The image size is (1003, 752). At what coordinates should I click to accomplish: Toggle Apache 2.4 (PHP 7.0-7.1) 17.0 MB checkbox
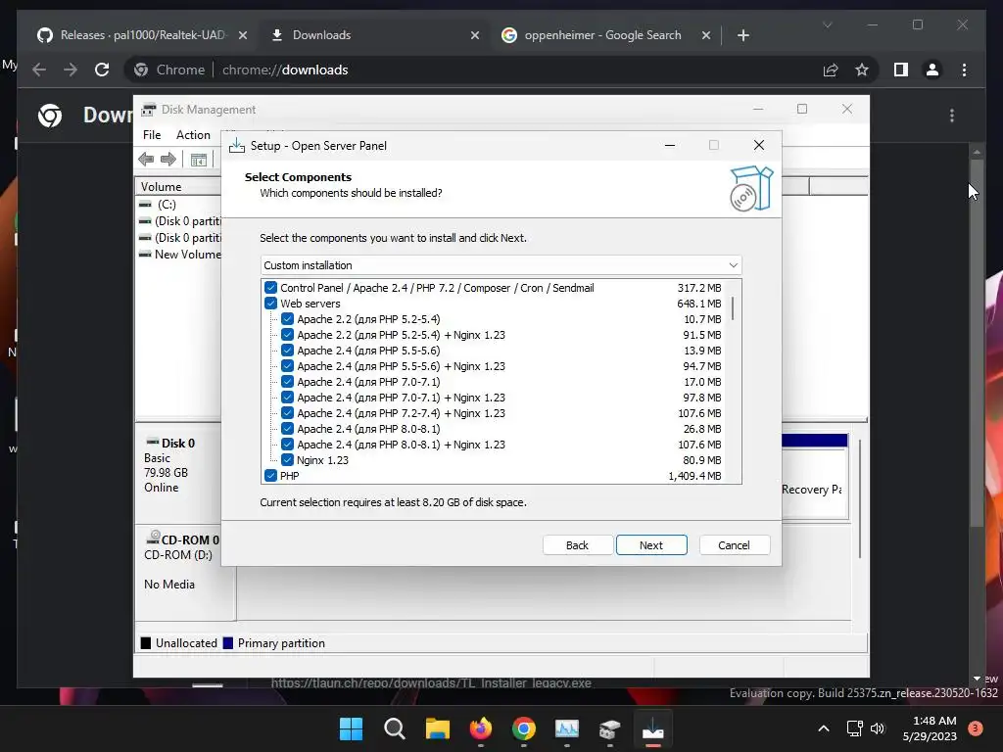click(x=287, y=382)
